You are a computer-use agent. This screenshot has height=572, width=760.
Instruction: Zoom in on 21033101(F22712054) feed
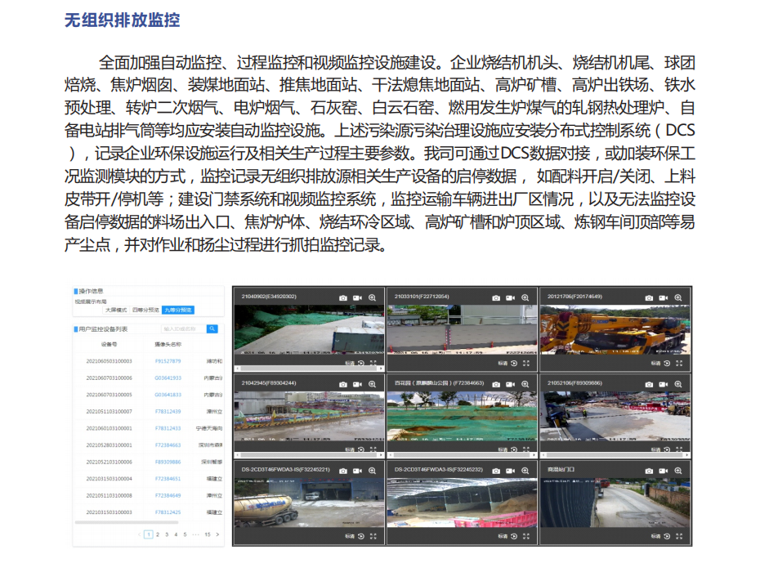525,297
